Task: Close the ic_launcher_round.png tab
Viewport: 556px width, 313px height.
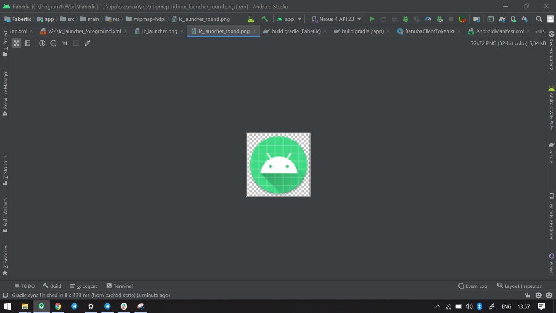Action: pyautogui.click(x=254, y=31)
